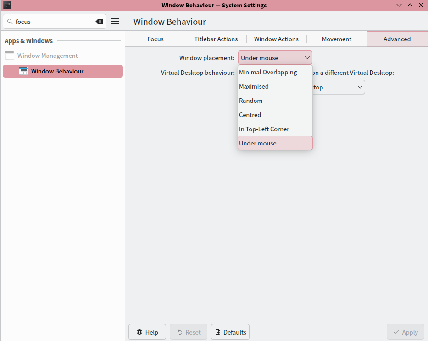Screen dimensions: 428x341
Task: Clear the search field text
Action: pyautogui.click(x=99, y=22)
